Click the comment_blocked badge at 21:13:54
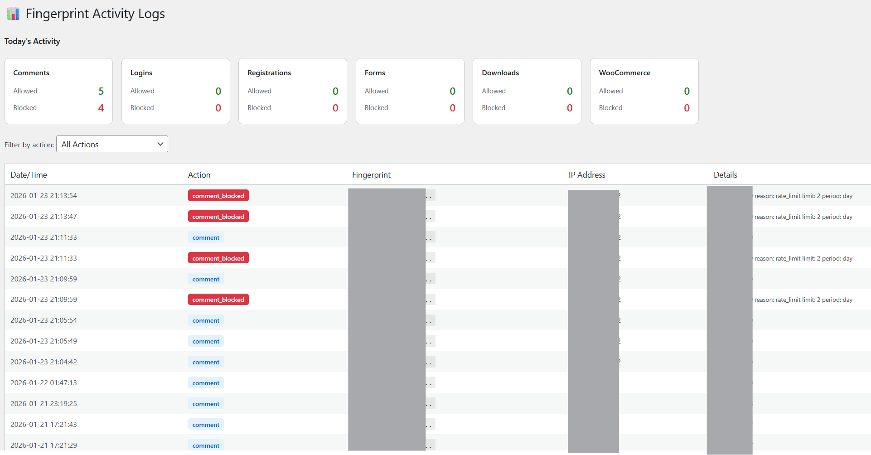This screenshot has width=871, height=455. click(218, 196)
